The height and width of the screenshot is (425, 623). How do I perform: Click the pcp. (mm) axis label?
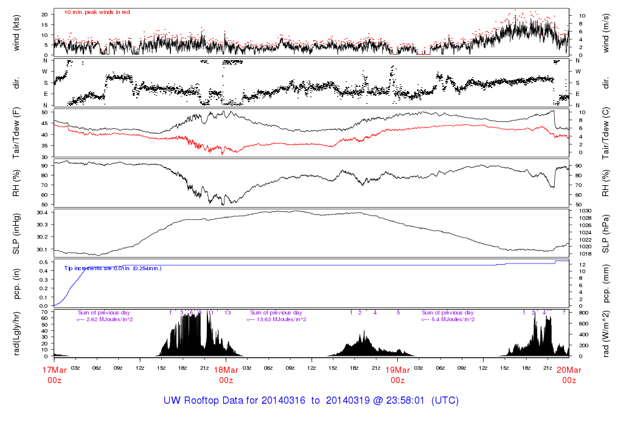pyautogui.click(x=606, y=284)
